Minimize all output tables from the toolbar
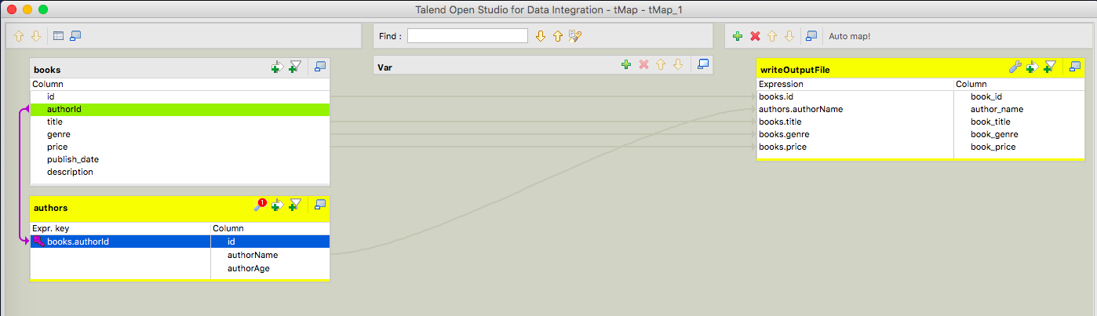The width and height of the screenshot is (1097, 316). tap(812, 36)
